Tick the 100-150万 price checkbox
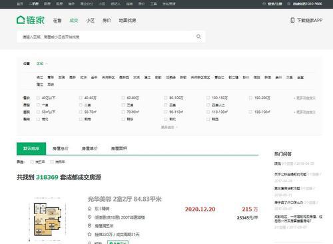The height and width of the screenshot is (244, 333). [208, 98]
